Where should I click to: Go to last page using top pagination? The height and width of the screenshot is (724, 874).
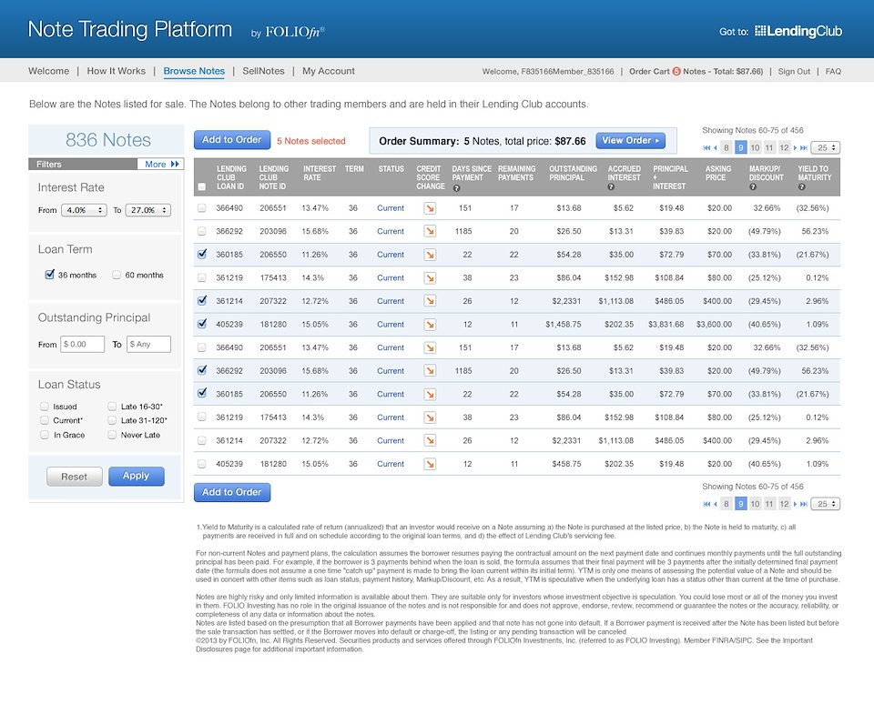click(804, 147)
